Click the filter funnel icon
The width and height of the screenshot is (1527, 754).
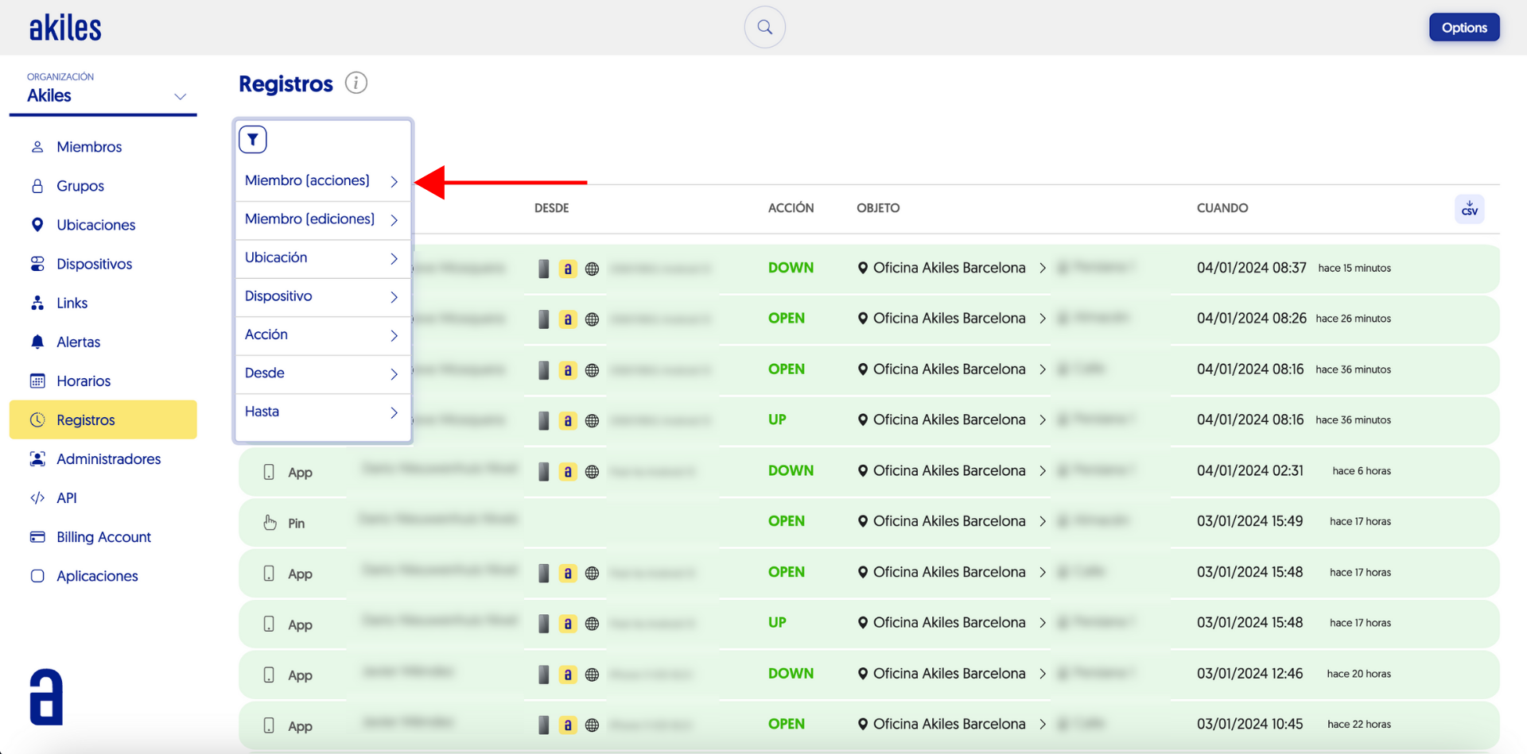tap(253, 140)
